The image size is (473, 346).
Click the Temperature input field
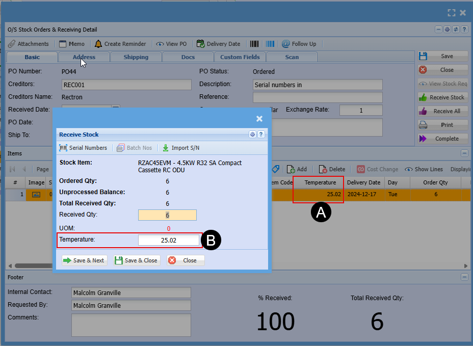tap(169, 240)
